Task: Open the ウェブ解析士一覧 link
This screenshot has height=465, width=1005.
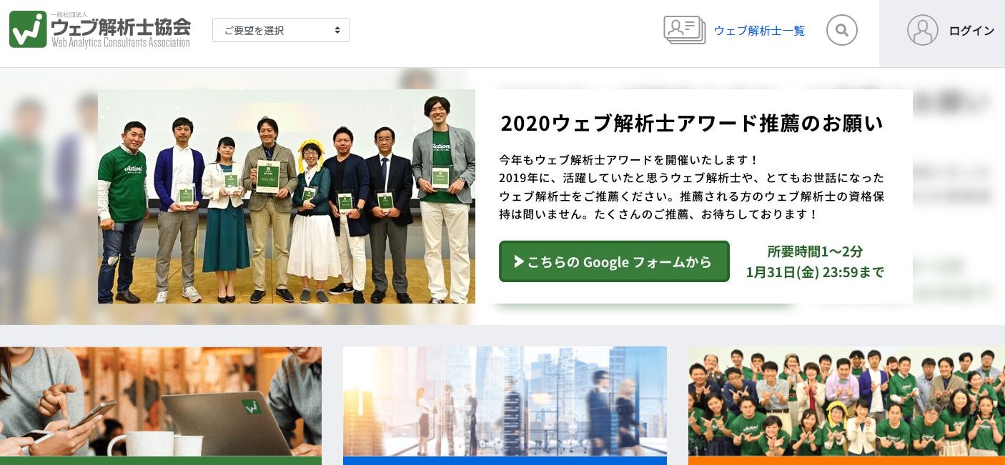Action: coord(759,31)
